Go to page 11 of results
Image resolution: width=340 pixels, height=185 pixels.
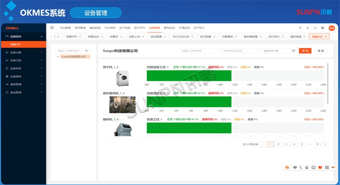[x=317, y=144]
